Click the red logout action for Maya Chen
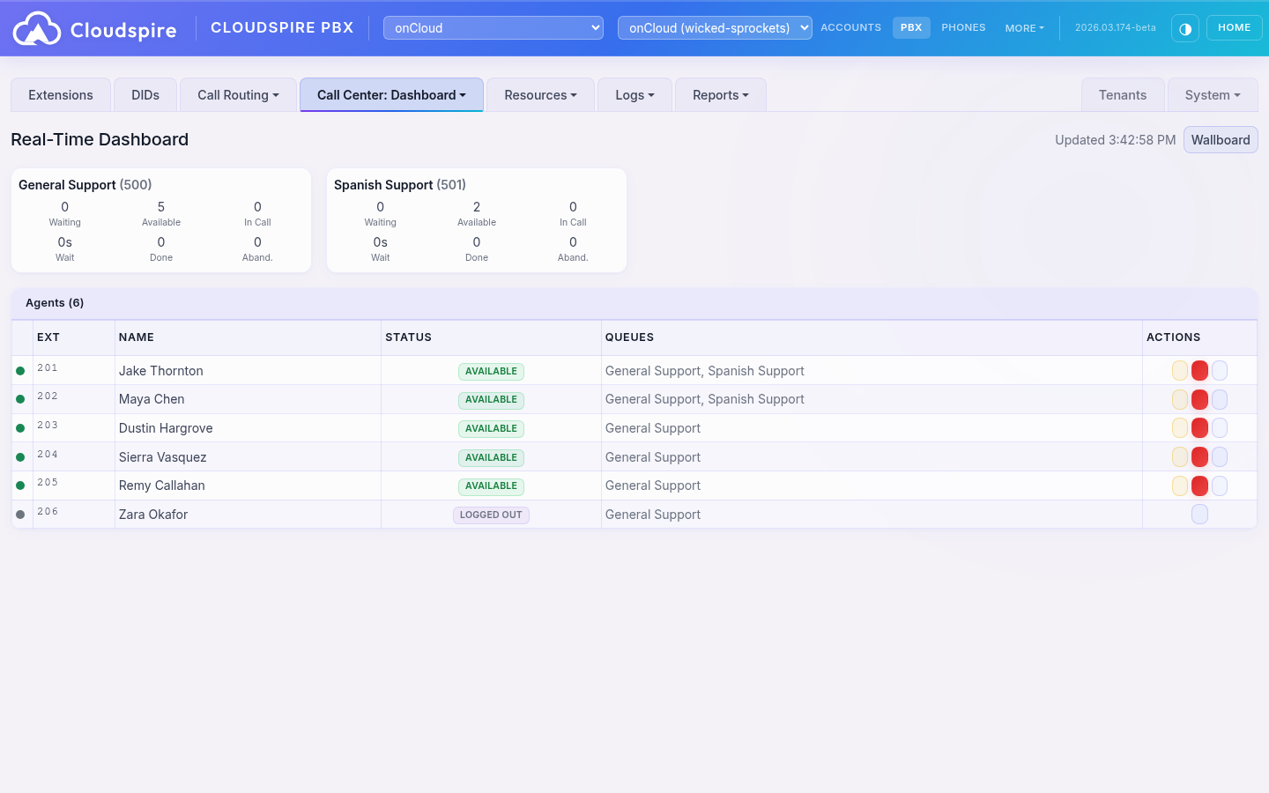1269x793 pixels. [1199, 399]
